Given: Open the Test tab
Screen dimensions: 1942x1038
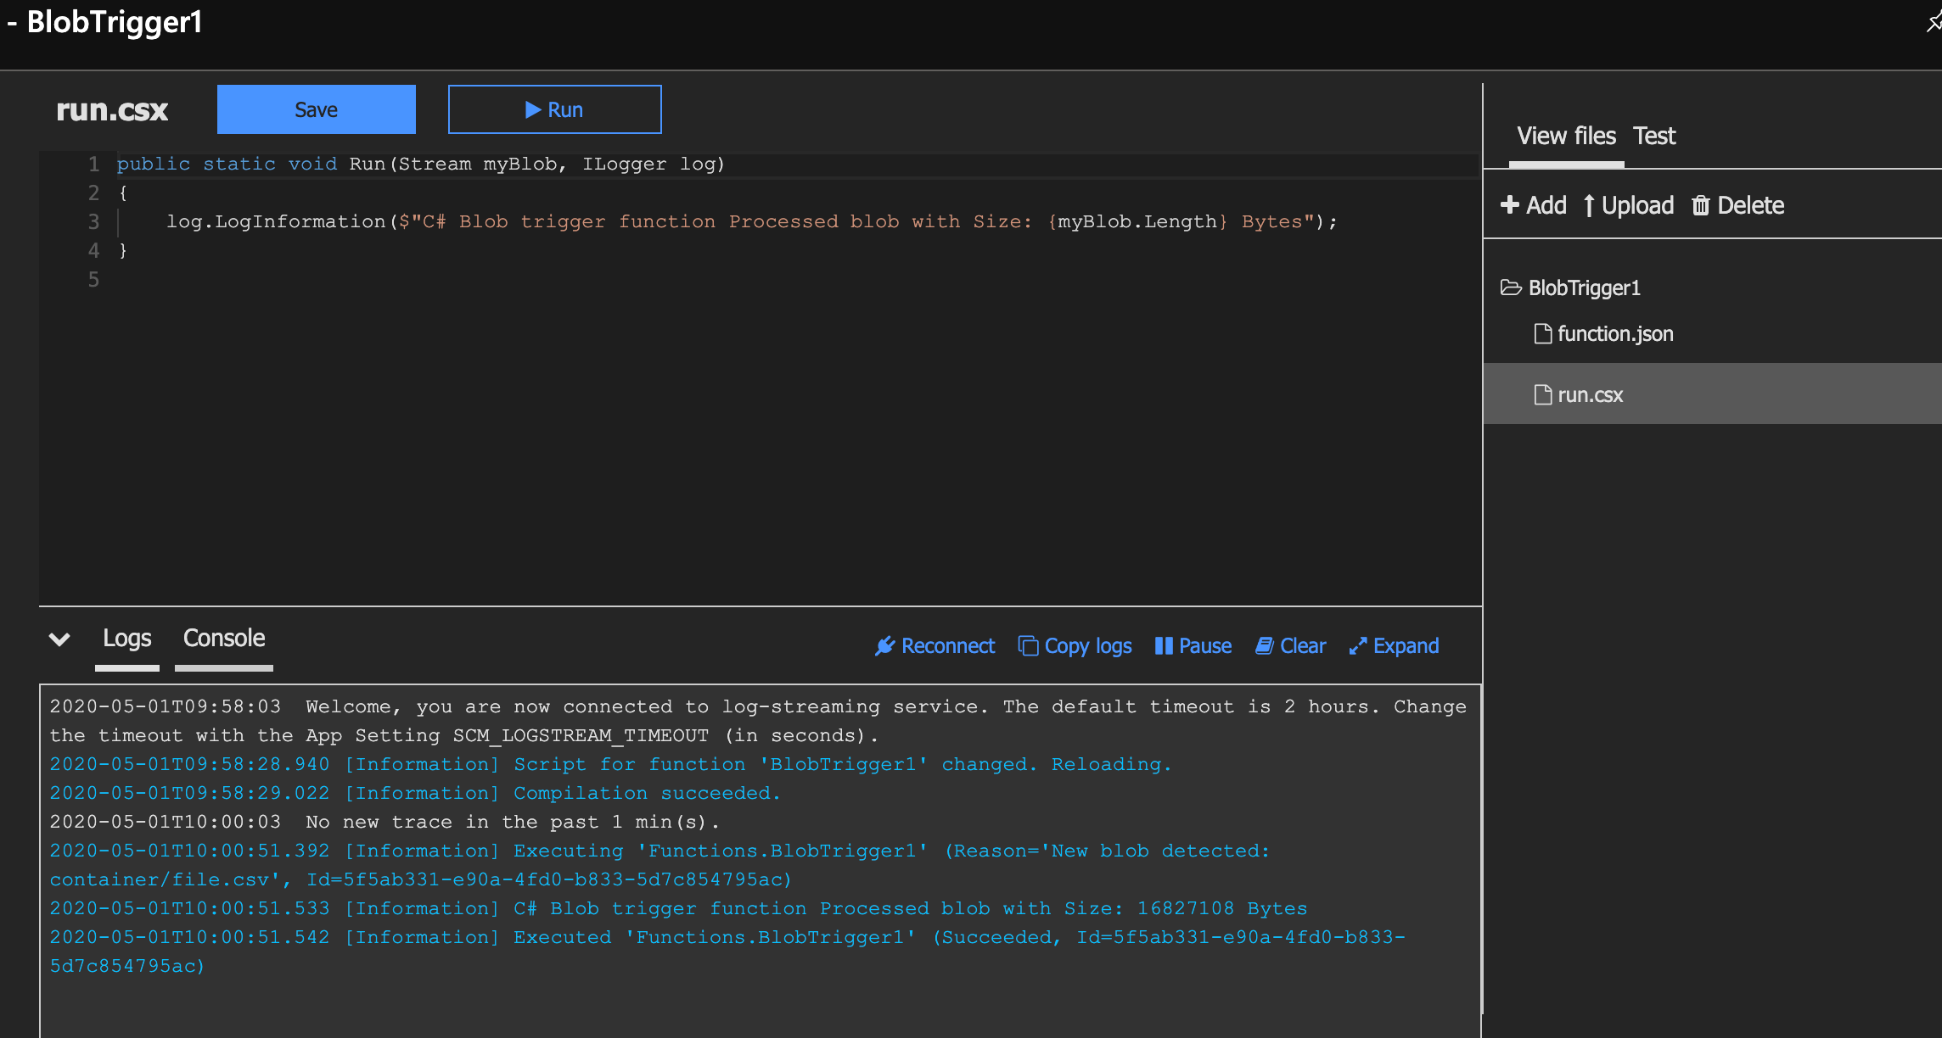Looking at the screenshot, I should 1654,136.
